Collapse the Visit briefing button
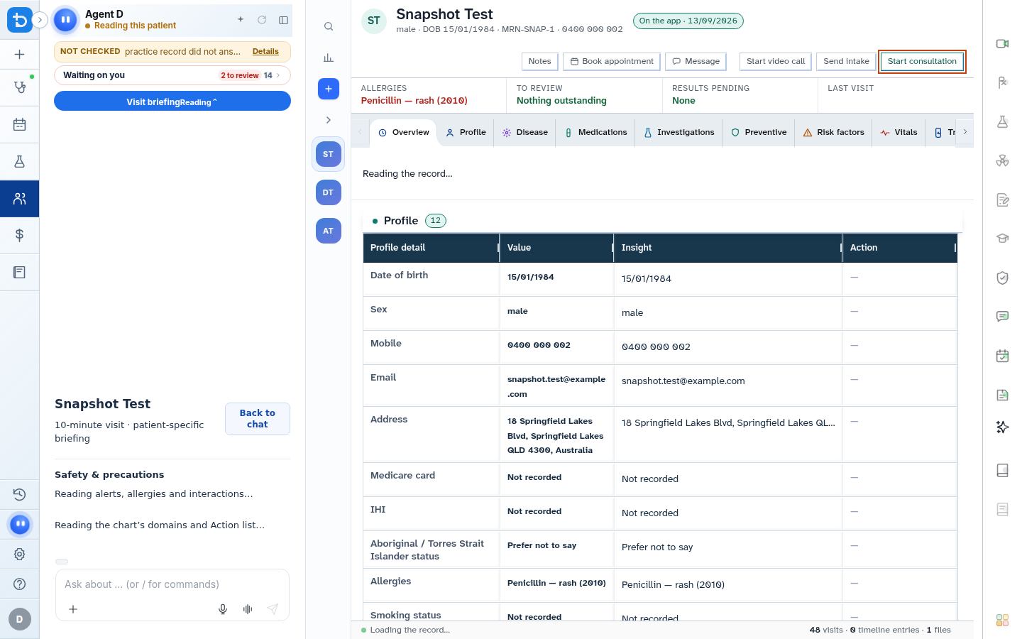 (172, 102)
